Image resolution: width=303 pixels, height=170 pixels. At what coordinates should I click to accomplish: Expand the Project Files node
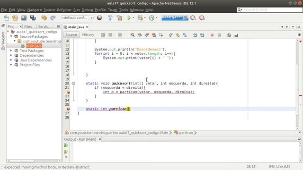[x=11, y=65]
